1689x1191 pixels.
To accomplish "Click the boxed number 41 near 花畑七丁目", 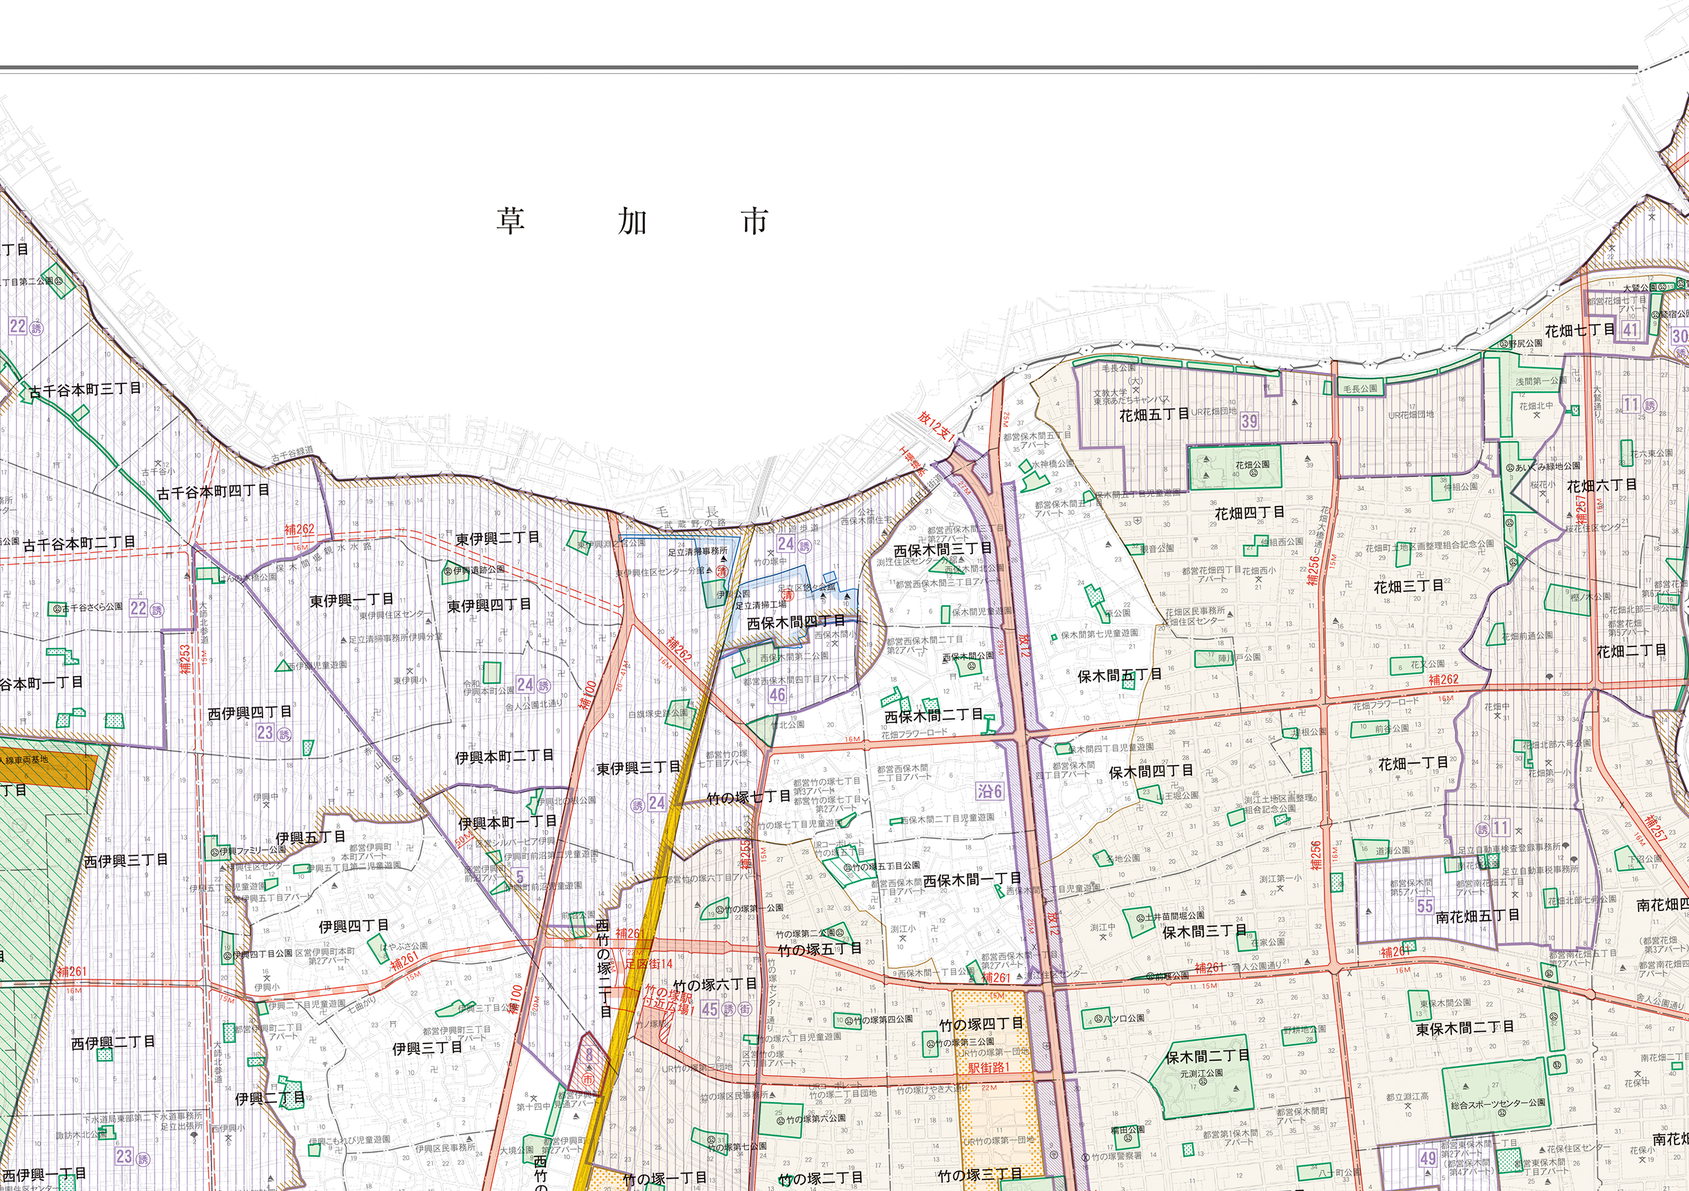I will pyautogui.click(x=1630, y=330).
